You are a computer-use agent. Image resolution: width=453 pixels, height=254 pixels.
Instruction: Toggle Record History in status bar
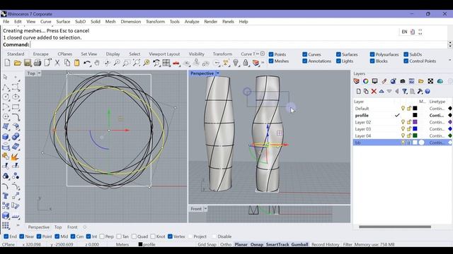pos(326,245)
